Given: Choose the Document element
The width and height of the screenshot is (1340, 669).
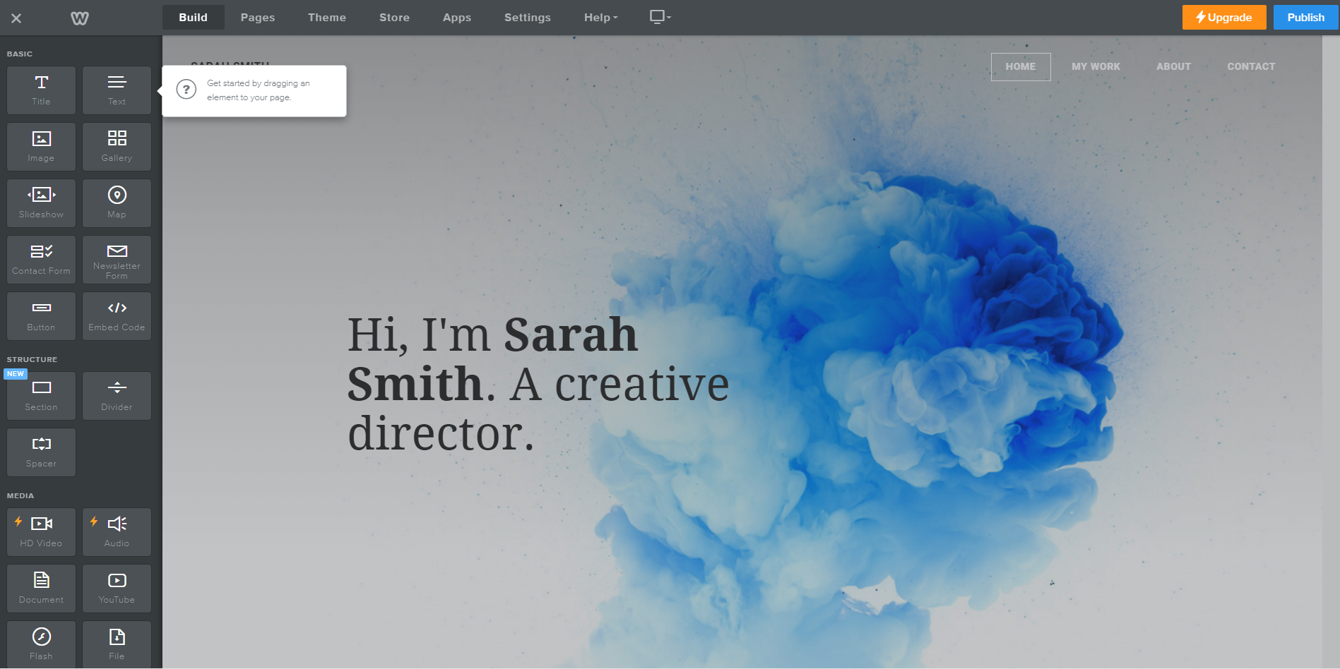Looking at the screenshot, I should [41, 589].
